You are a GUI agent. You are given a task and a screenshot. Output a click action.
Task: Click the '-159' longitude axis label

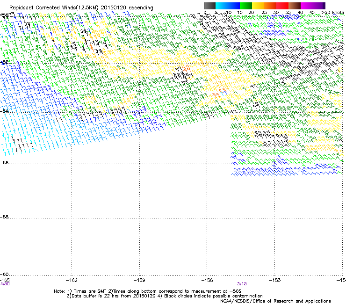139,280
